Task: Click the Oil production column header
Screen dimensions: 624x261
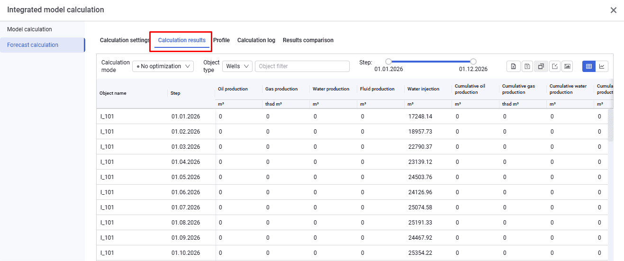Action: click(x=233, y=89)
